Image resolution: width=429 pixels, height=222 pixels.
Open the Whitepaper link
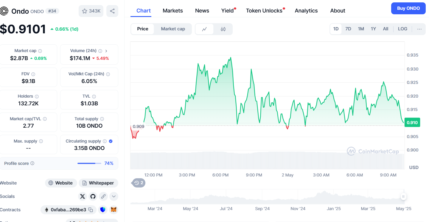(x=98, y=183)
